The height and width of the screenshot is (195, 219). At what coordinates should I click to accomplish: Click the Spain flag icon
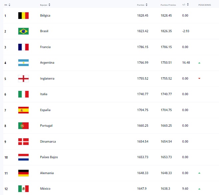tap(23, 110)
